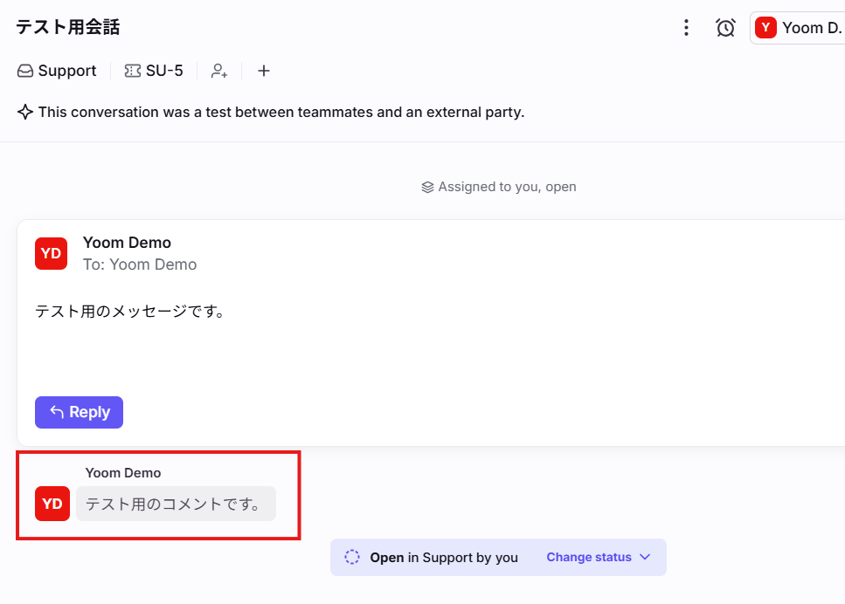
Task: Select the Support inbox label
Action: coord(66,71)
